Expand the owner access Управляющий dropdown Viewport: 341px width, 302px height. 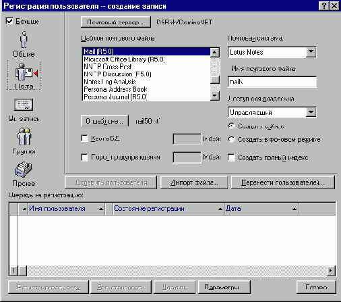click(x=311, y=112)
